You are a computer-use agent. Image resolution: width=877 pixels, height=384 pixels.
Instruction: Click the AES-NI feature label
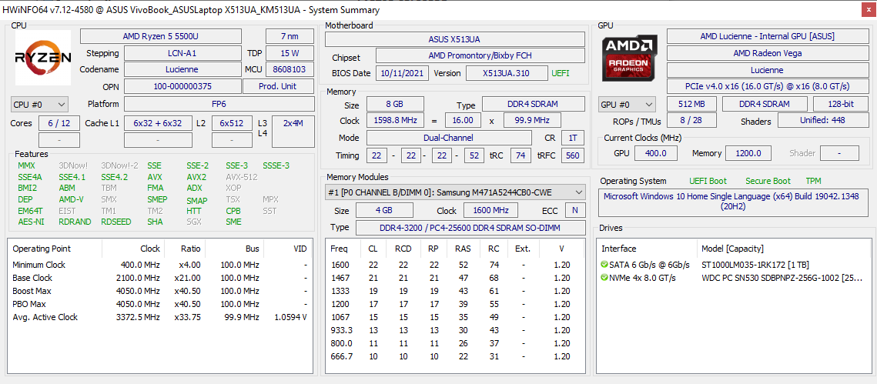[31, 222]
